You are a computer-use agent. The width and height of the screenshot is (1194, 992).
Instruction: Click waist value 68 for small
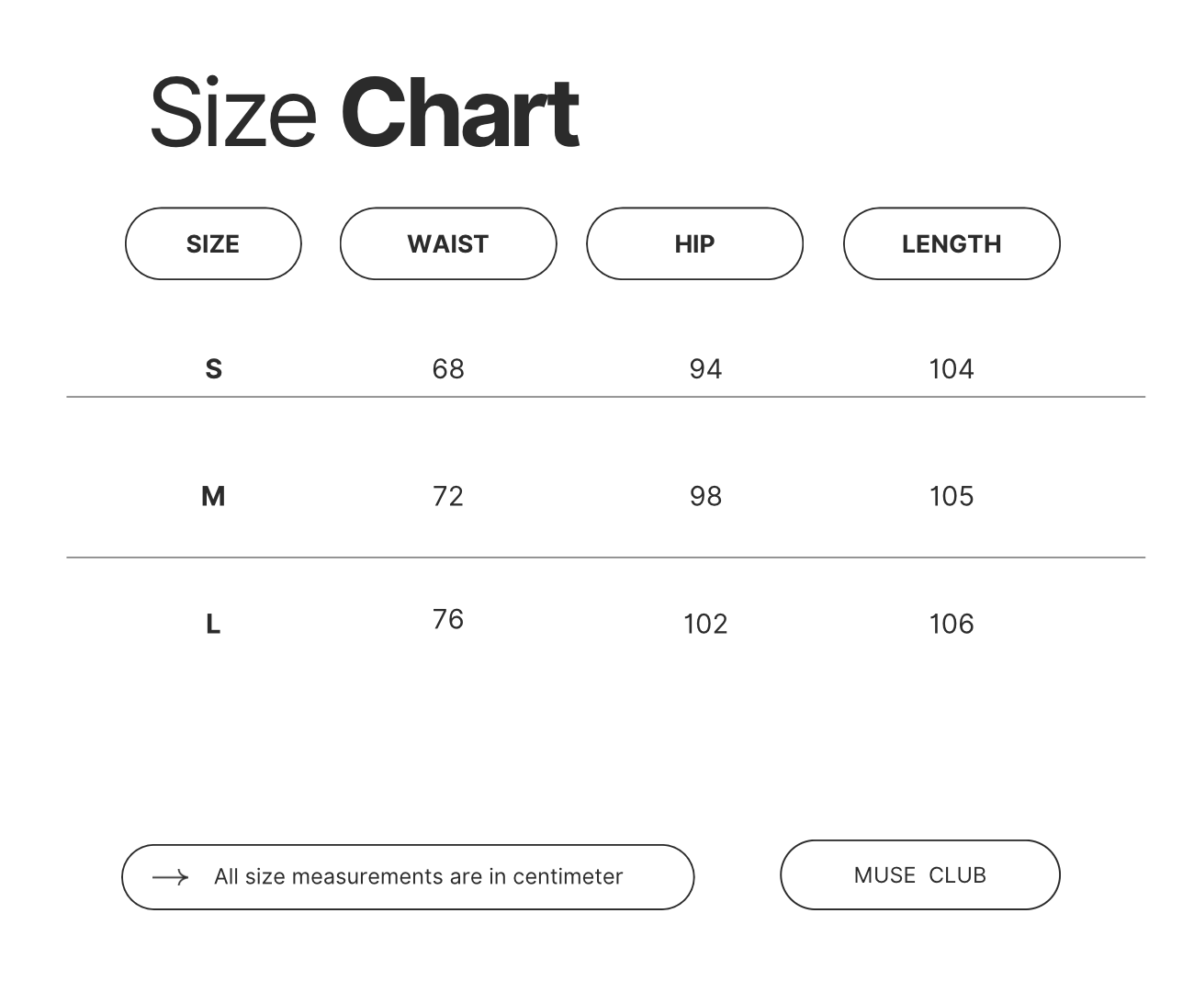(x=448, y=369)
